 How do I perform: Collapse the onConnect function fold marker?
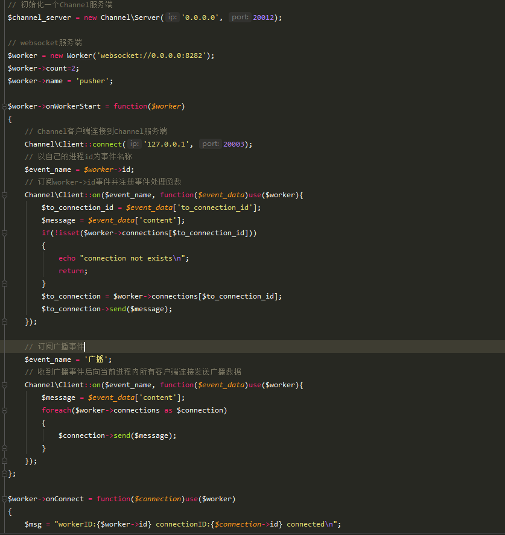click(4, 499)
